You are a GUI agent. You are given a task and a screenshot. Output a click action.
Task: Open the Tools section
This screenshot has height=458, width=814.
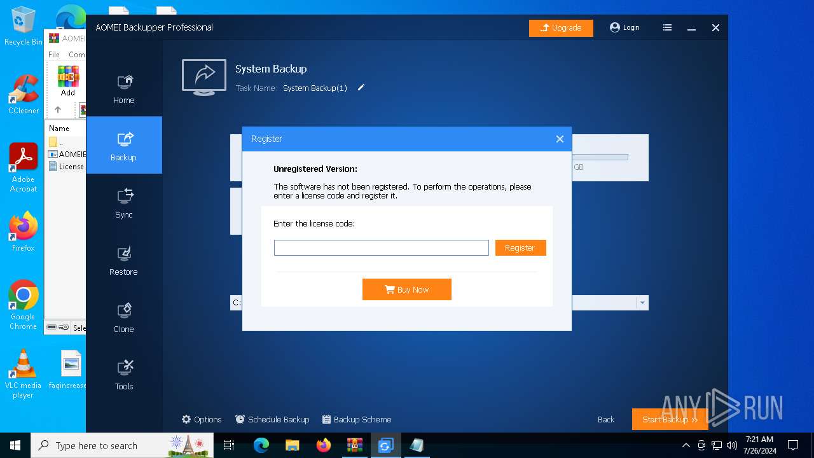pos(123,375)
